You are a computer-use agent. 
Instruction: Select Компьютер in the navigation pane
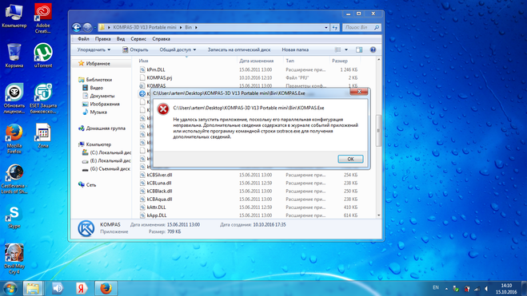pyautogui.click(x=95, y=144)
